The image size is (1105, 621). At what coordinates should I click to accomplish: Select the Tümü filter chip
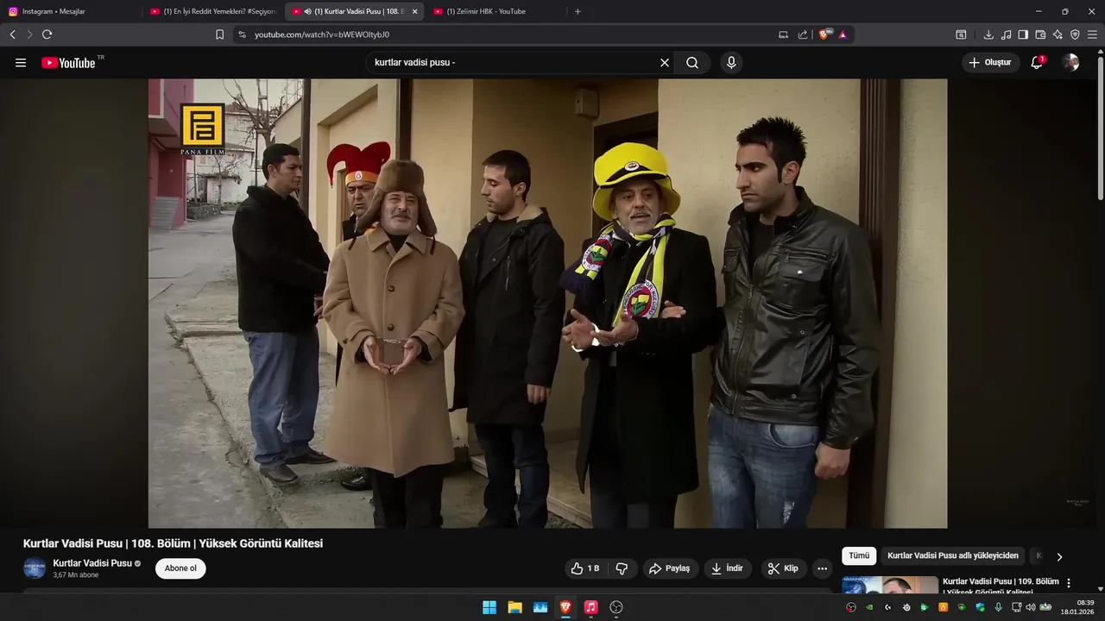pyautogui.click(x=859, y=556)
